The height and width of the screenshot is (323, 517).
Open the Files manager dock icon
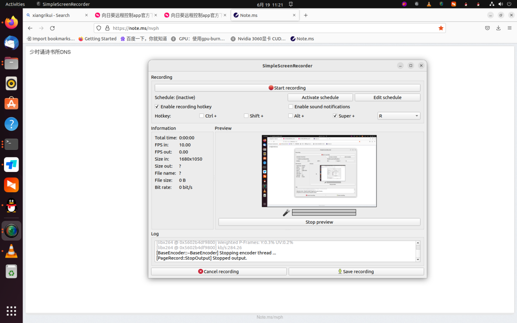pos(11,63)
